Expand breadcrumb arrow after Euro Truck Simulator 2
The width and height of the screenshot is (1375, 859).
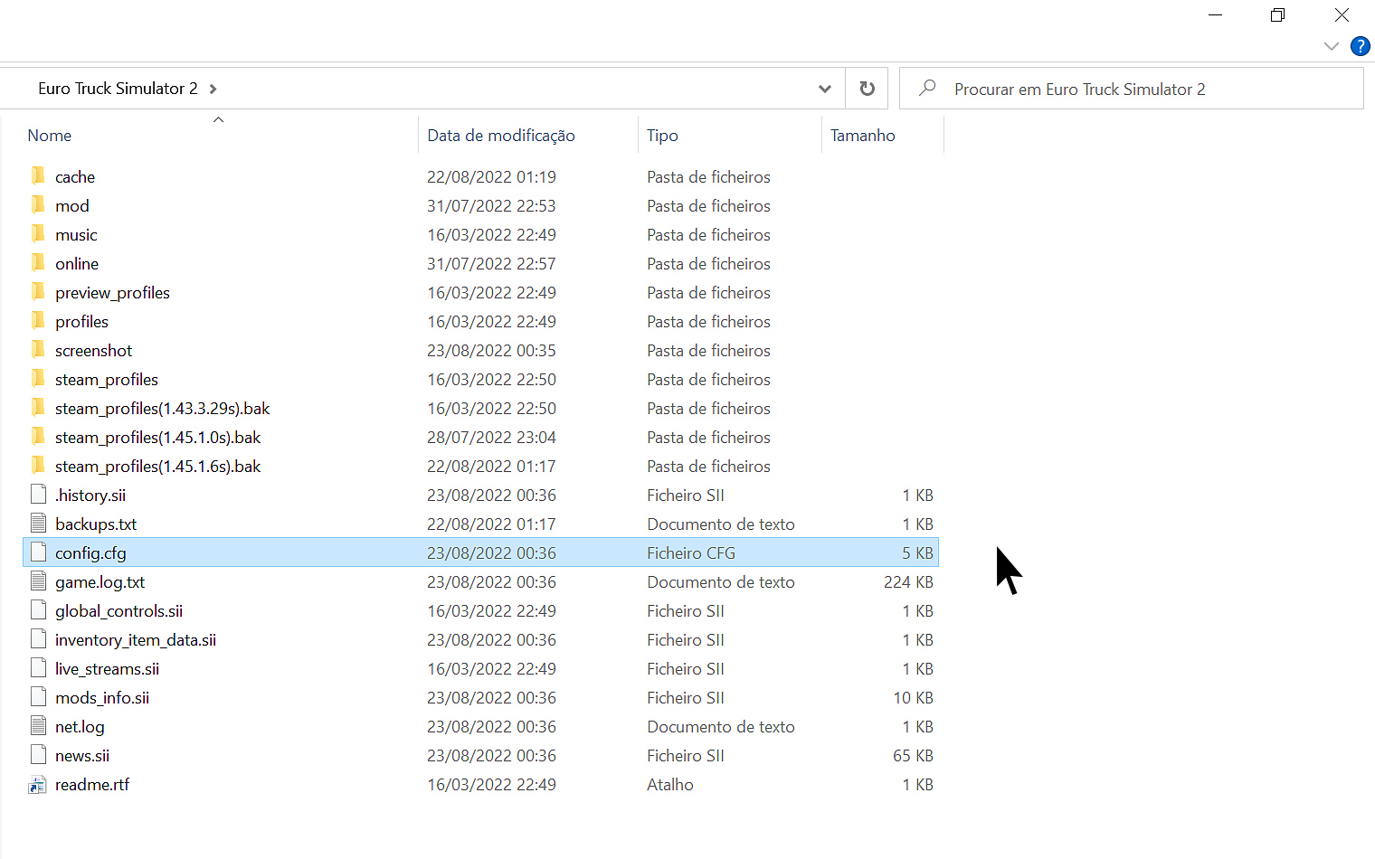point(213,89)
